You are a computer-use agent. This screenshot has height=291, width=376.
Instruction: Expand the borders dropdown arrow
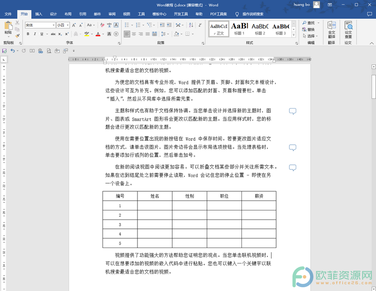[x=192, y=34]
